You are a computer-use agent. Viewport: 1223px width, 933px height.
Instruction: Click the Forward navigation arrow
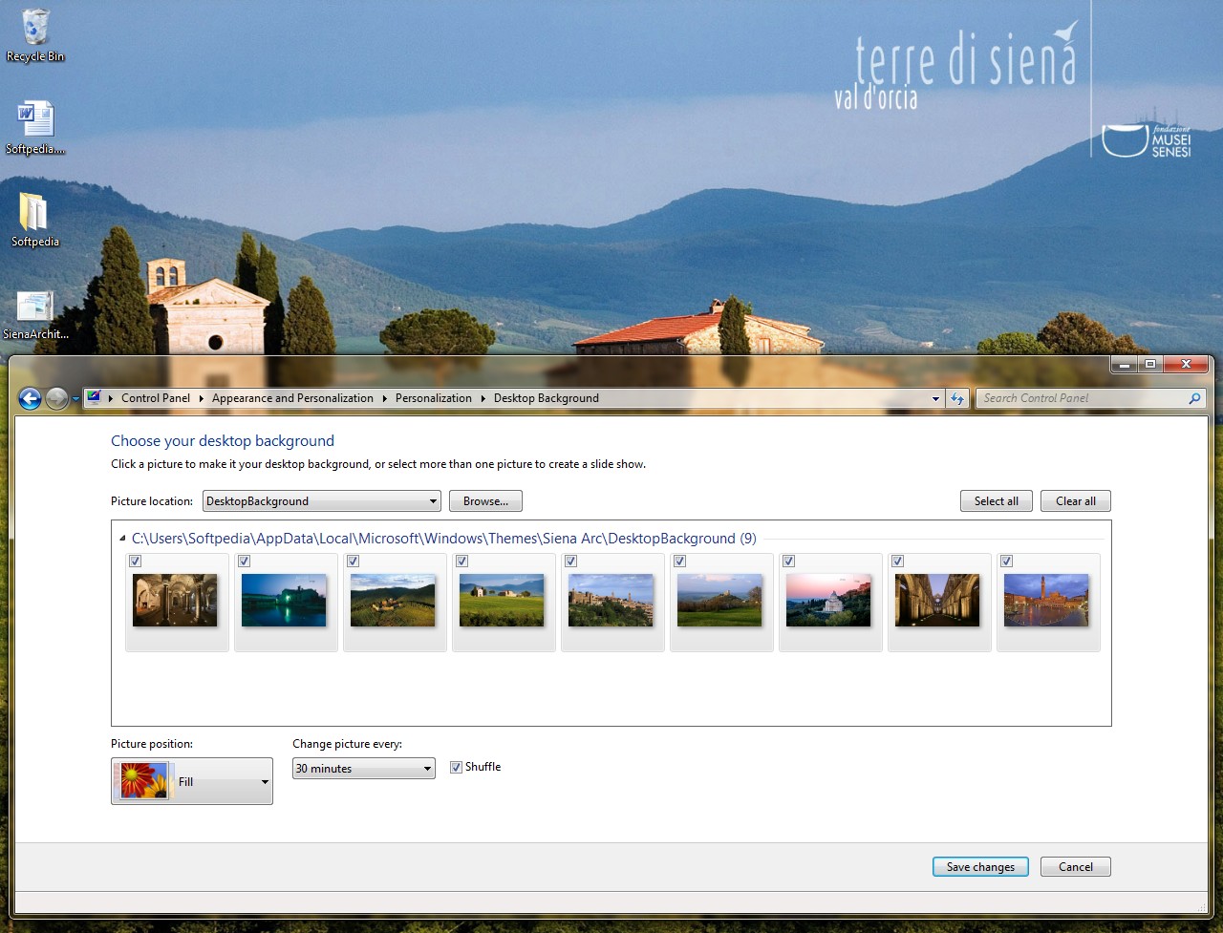[56, 398]
